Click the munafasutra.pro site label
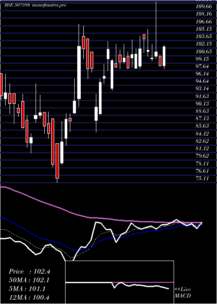The image size is (217, 304). [49, 5]
